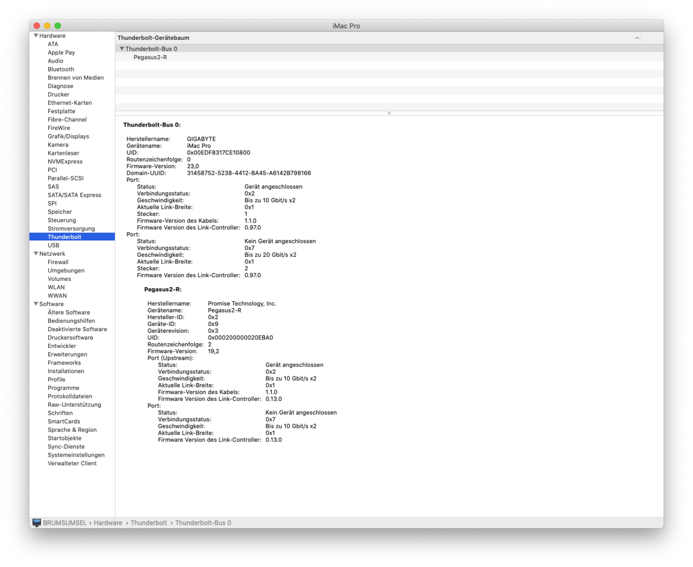Open Deaktivierte Software entry

click(x=77, y=329)
